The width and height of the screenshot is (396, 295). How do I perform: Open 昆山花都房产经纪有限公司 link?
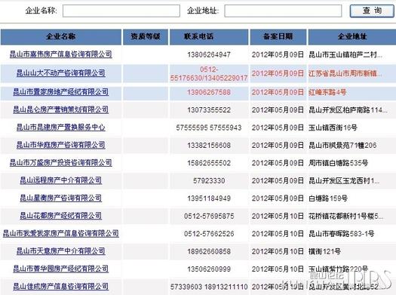click(x=61, y=216)
